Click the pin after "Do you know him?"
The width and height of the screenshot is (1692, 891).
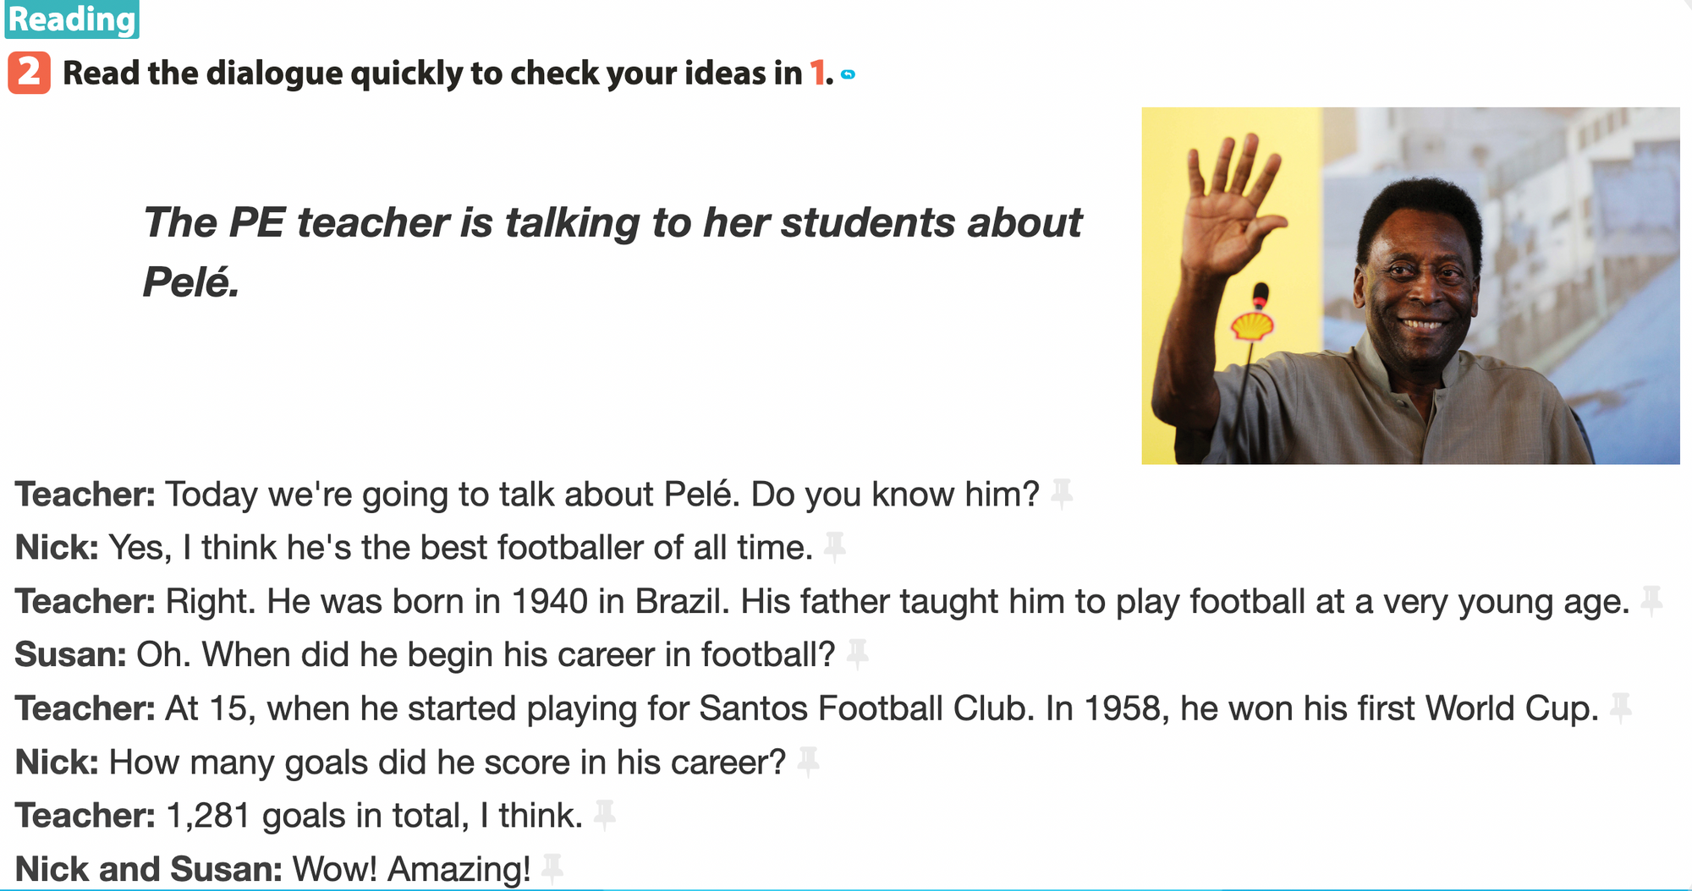tap(1062, 493)
